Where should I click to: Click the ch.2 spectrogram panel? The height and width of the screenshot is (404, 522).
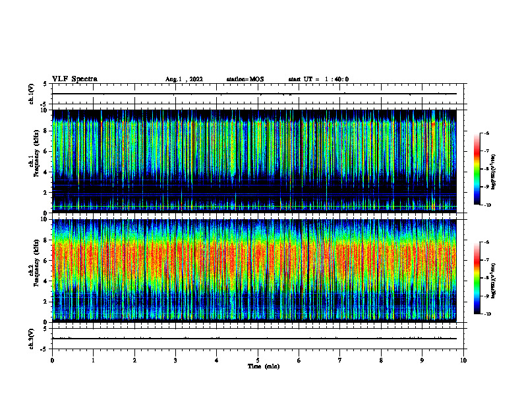258,271
